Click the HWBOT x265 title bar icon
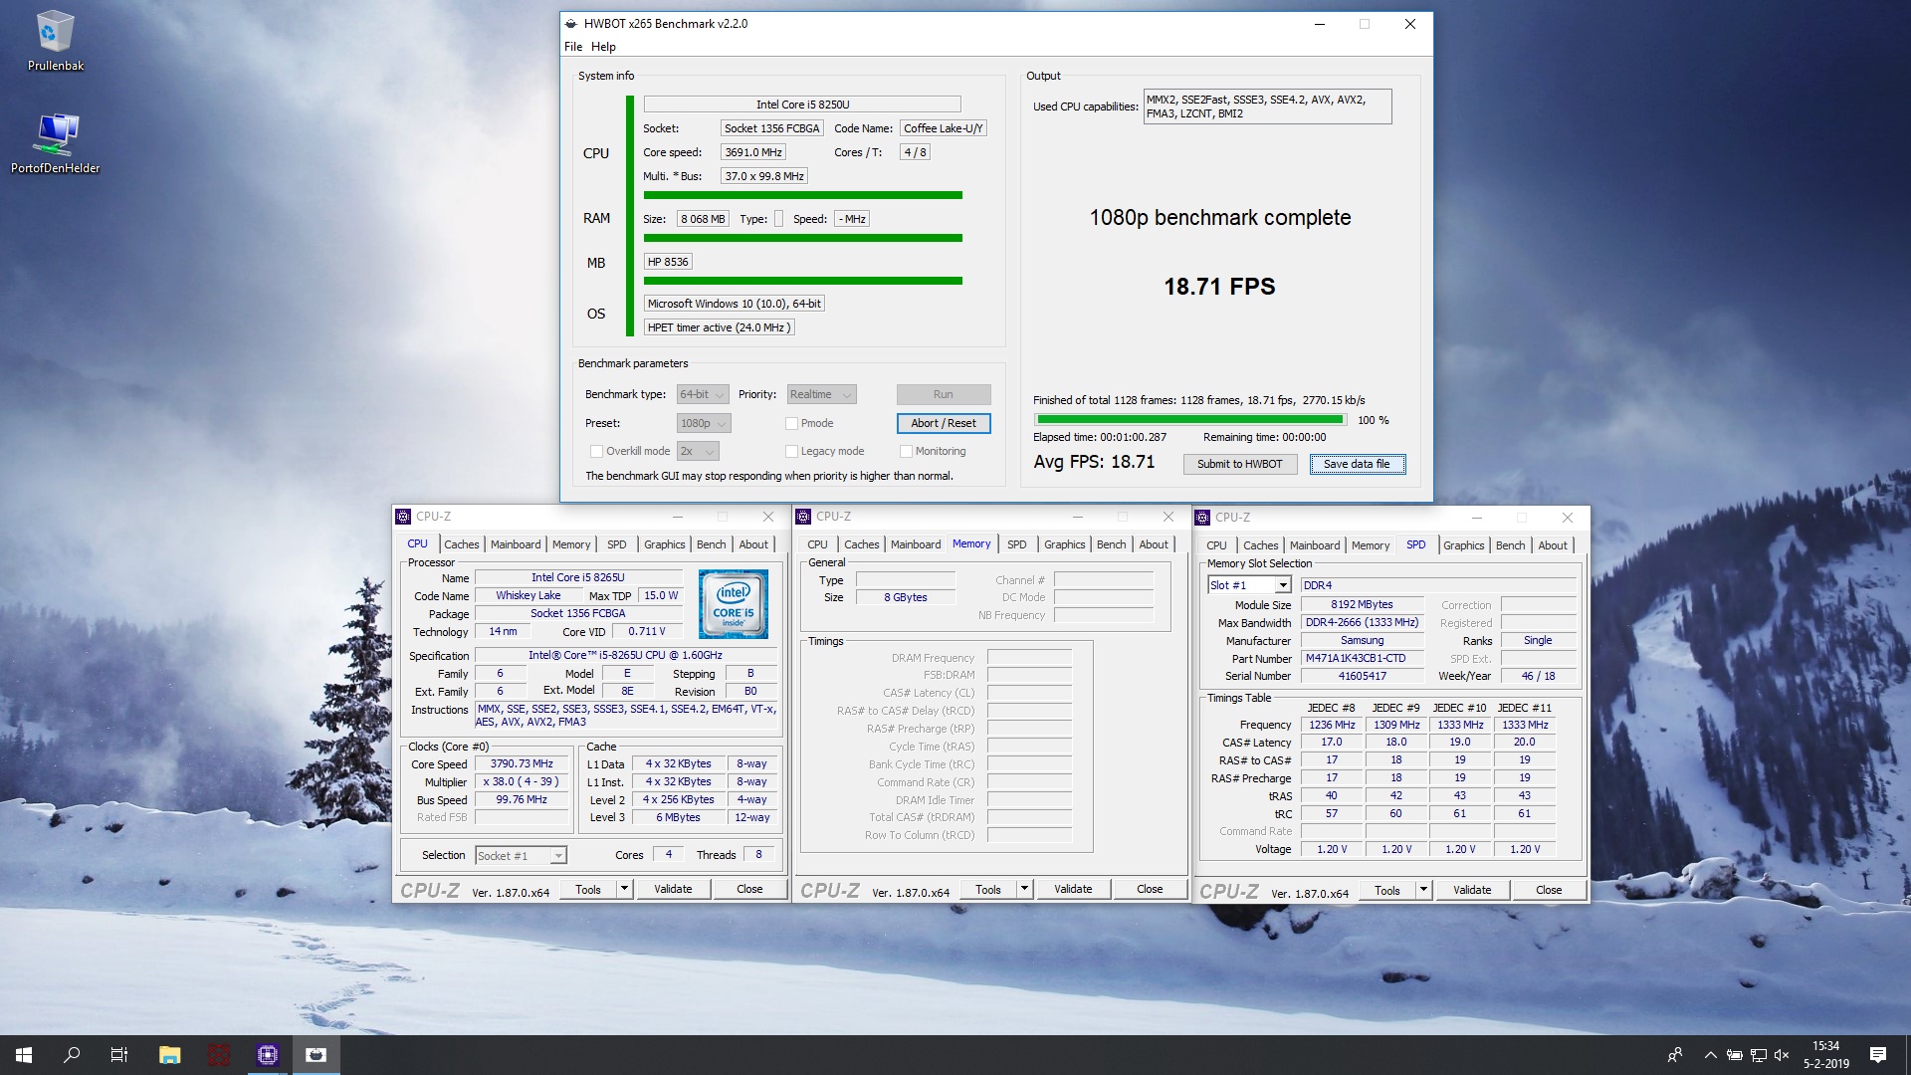 pos(570,24)
